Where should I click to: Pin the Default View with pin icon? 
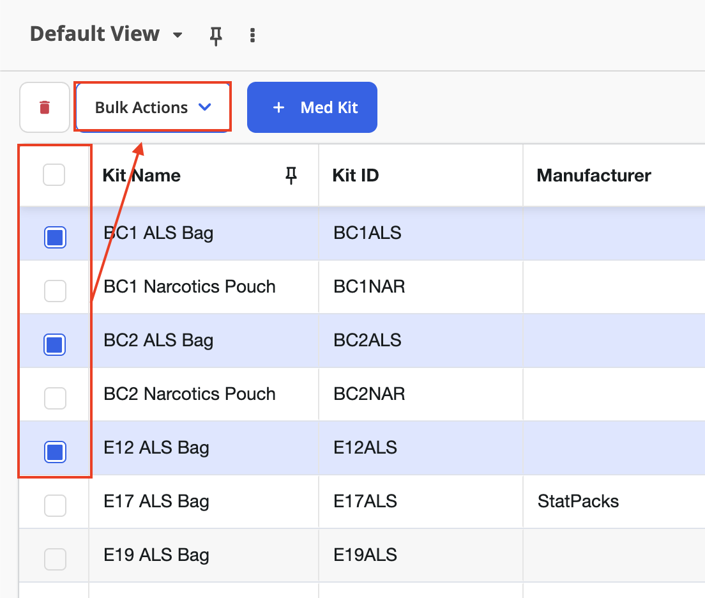216,36
